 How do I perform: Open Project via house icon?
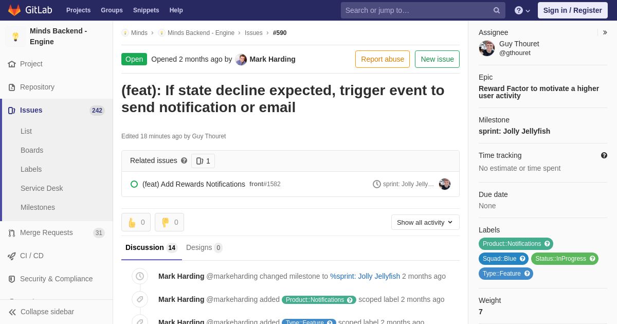(x=12, y=64)
